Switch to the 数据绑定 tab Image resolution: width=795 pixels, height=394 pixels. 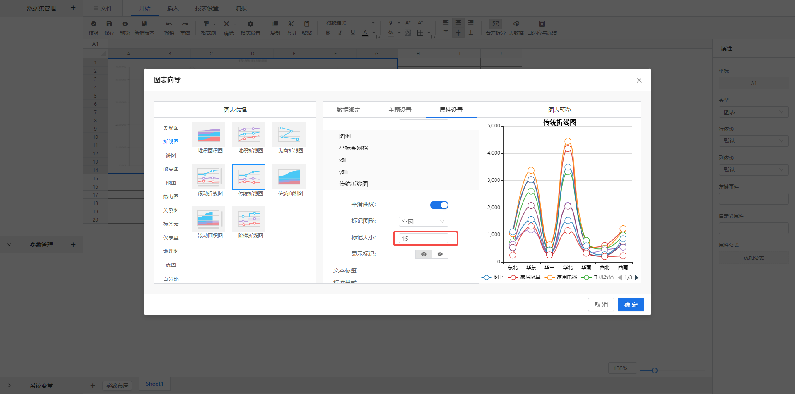[348, 110]
